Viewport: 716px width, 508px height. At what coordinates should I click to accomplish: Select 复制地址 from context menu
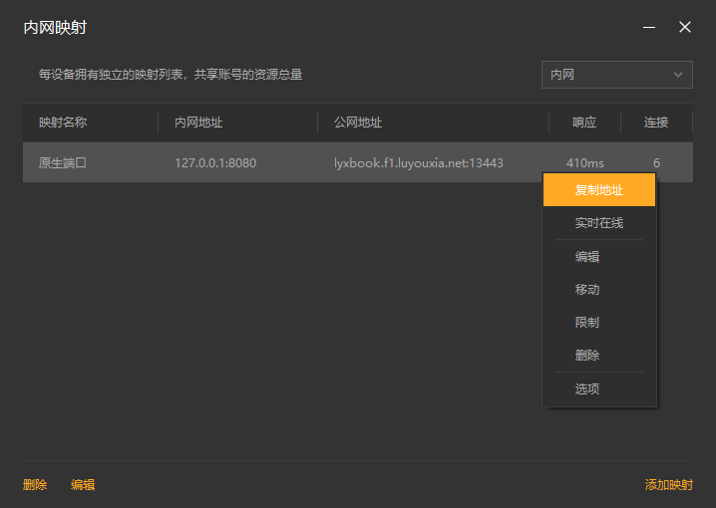pos(599,190)
